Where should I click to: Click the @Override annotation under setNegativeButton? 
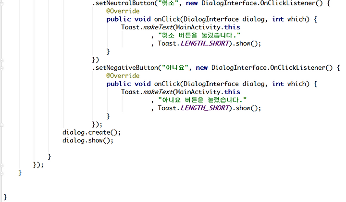tap(123, 76)
